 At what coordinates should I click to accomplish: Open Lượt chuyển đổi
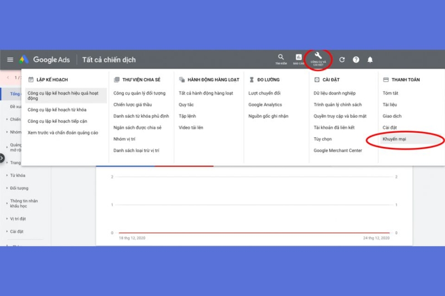click(264, 93)
